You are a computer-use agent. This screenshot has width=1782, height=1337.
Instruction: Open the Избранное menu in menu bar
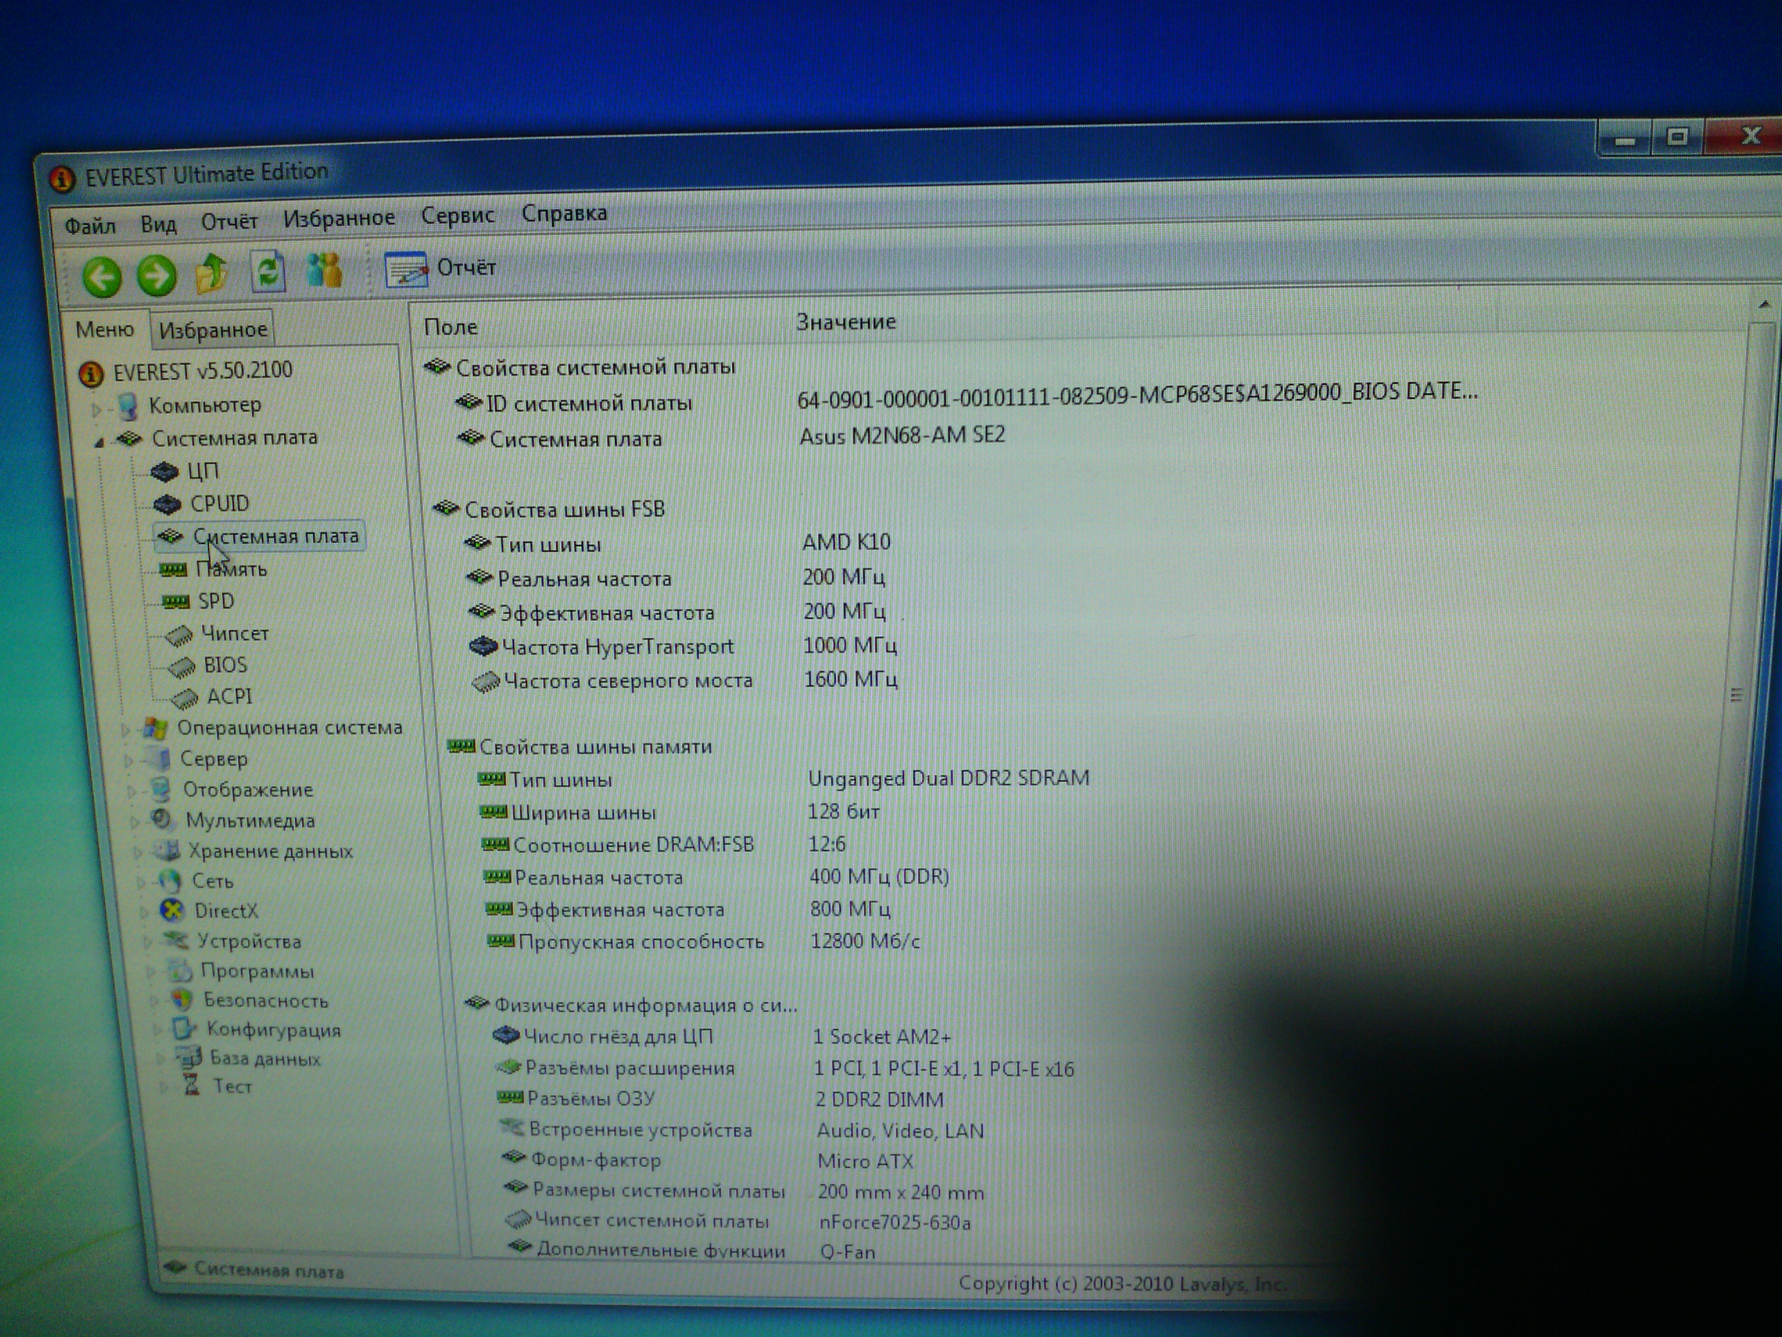(339, 217)
